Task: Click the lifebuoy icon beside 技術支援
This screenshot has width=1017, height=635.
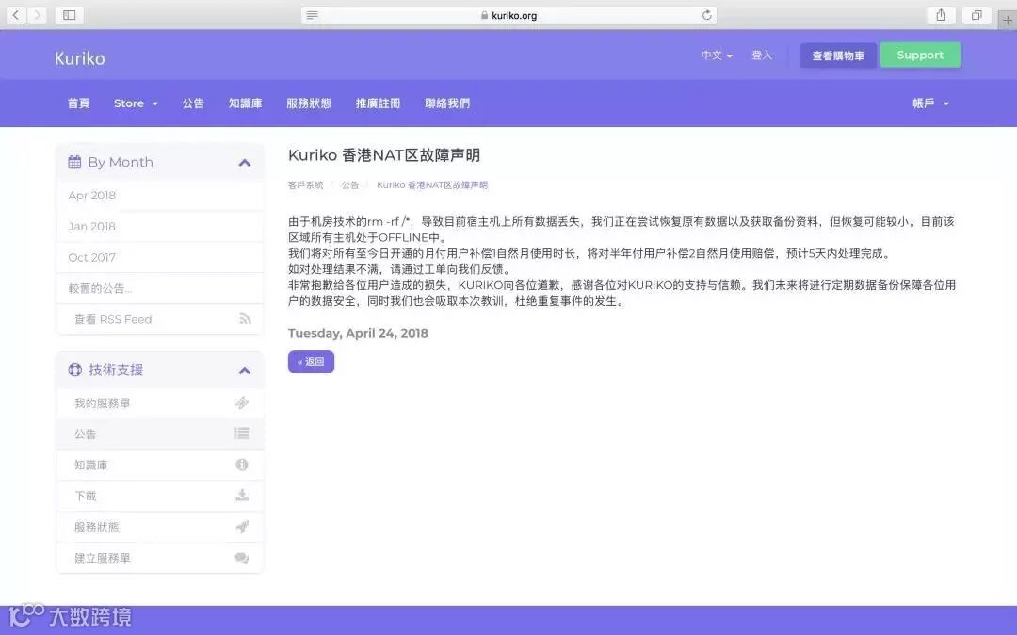Action: 75,370
